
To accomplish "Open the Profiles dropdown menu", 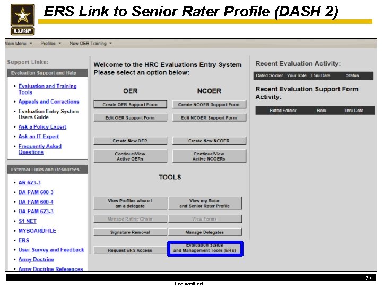I will [51, 44].
